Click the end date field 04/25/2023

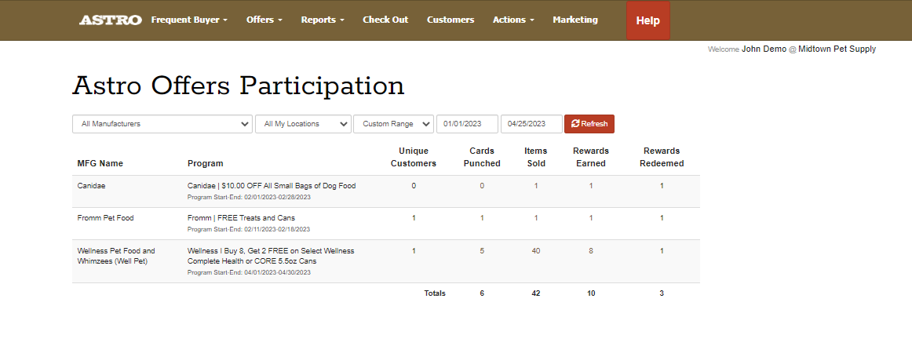tap(531, 124)
